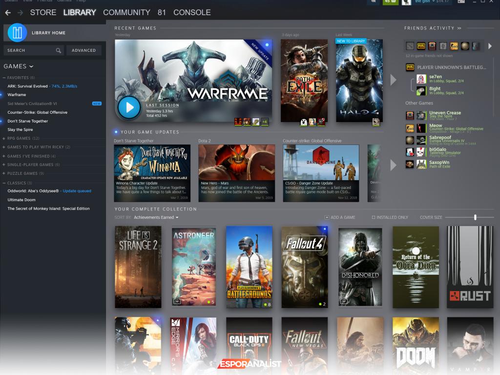
Task: Open the Store tab
Action: pos(43,12)
